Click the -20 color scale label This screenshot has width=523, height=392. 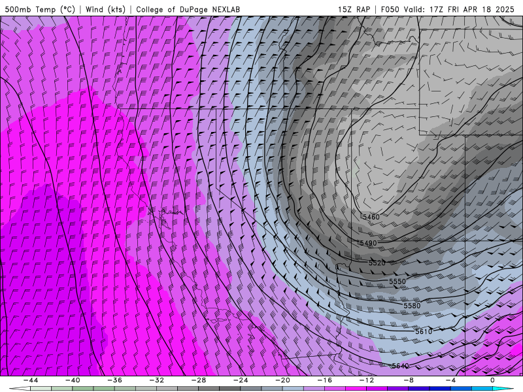point(282,380)
